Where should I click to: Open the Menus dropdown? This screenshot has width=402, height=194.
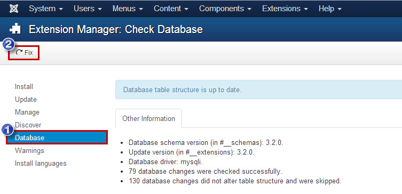(128, 9)
